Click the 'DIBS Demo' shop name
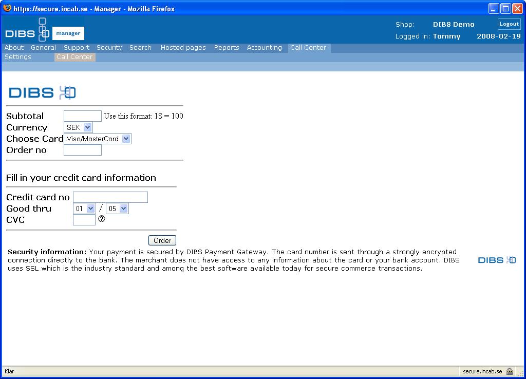The height and width of the screenshot is (379, 526). click(x=454, y=25)
